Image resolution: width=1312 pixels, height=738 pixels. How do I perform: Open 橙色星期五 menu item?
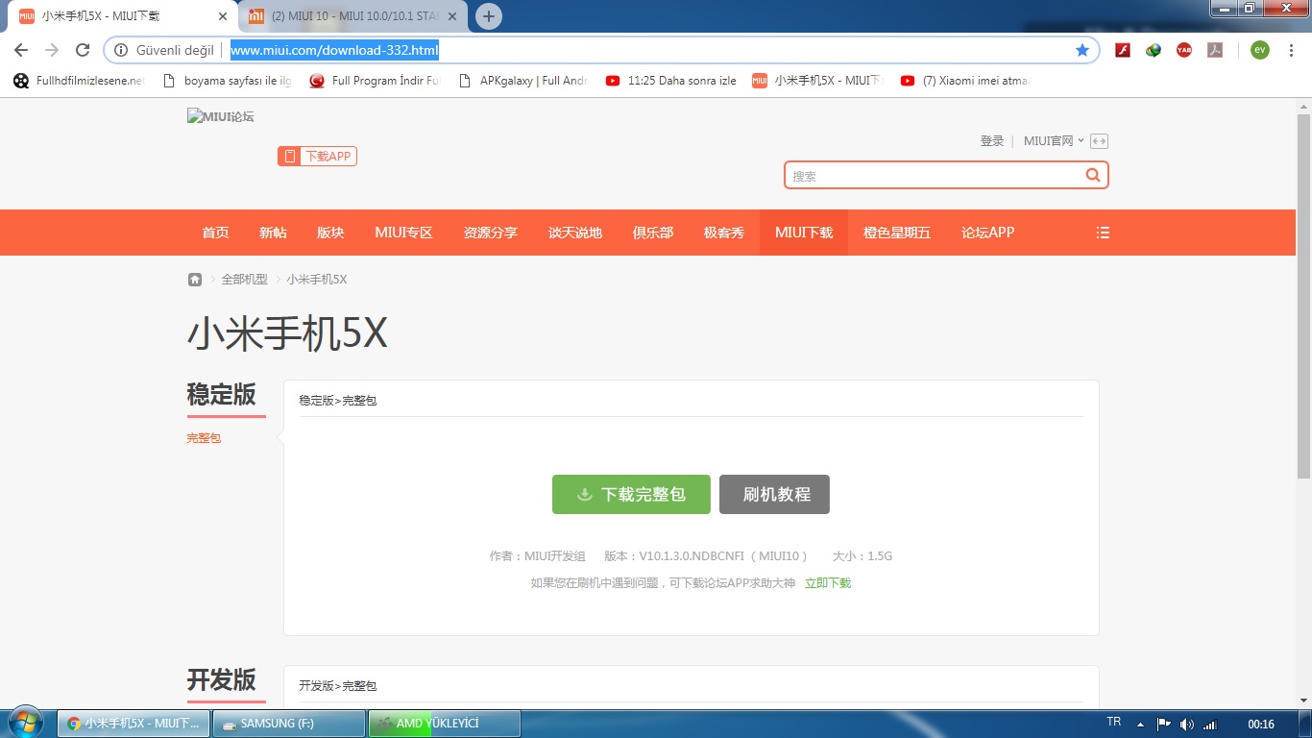point(897,233)
